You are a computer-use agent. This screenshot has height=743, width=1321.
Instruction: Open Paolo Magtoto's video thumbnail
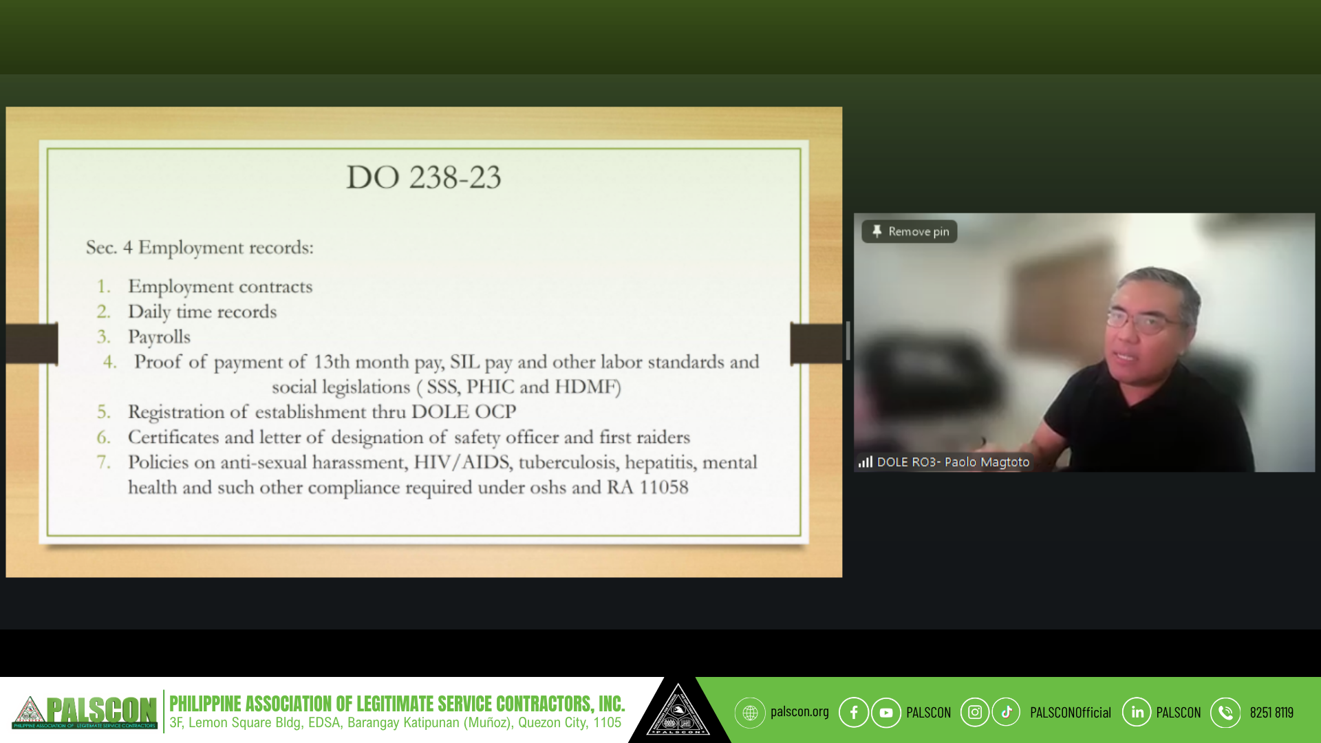[1084, 343]
